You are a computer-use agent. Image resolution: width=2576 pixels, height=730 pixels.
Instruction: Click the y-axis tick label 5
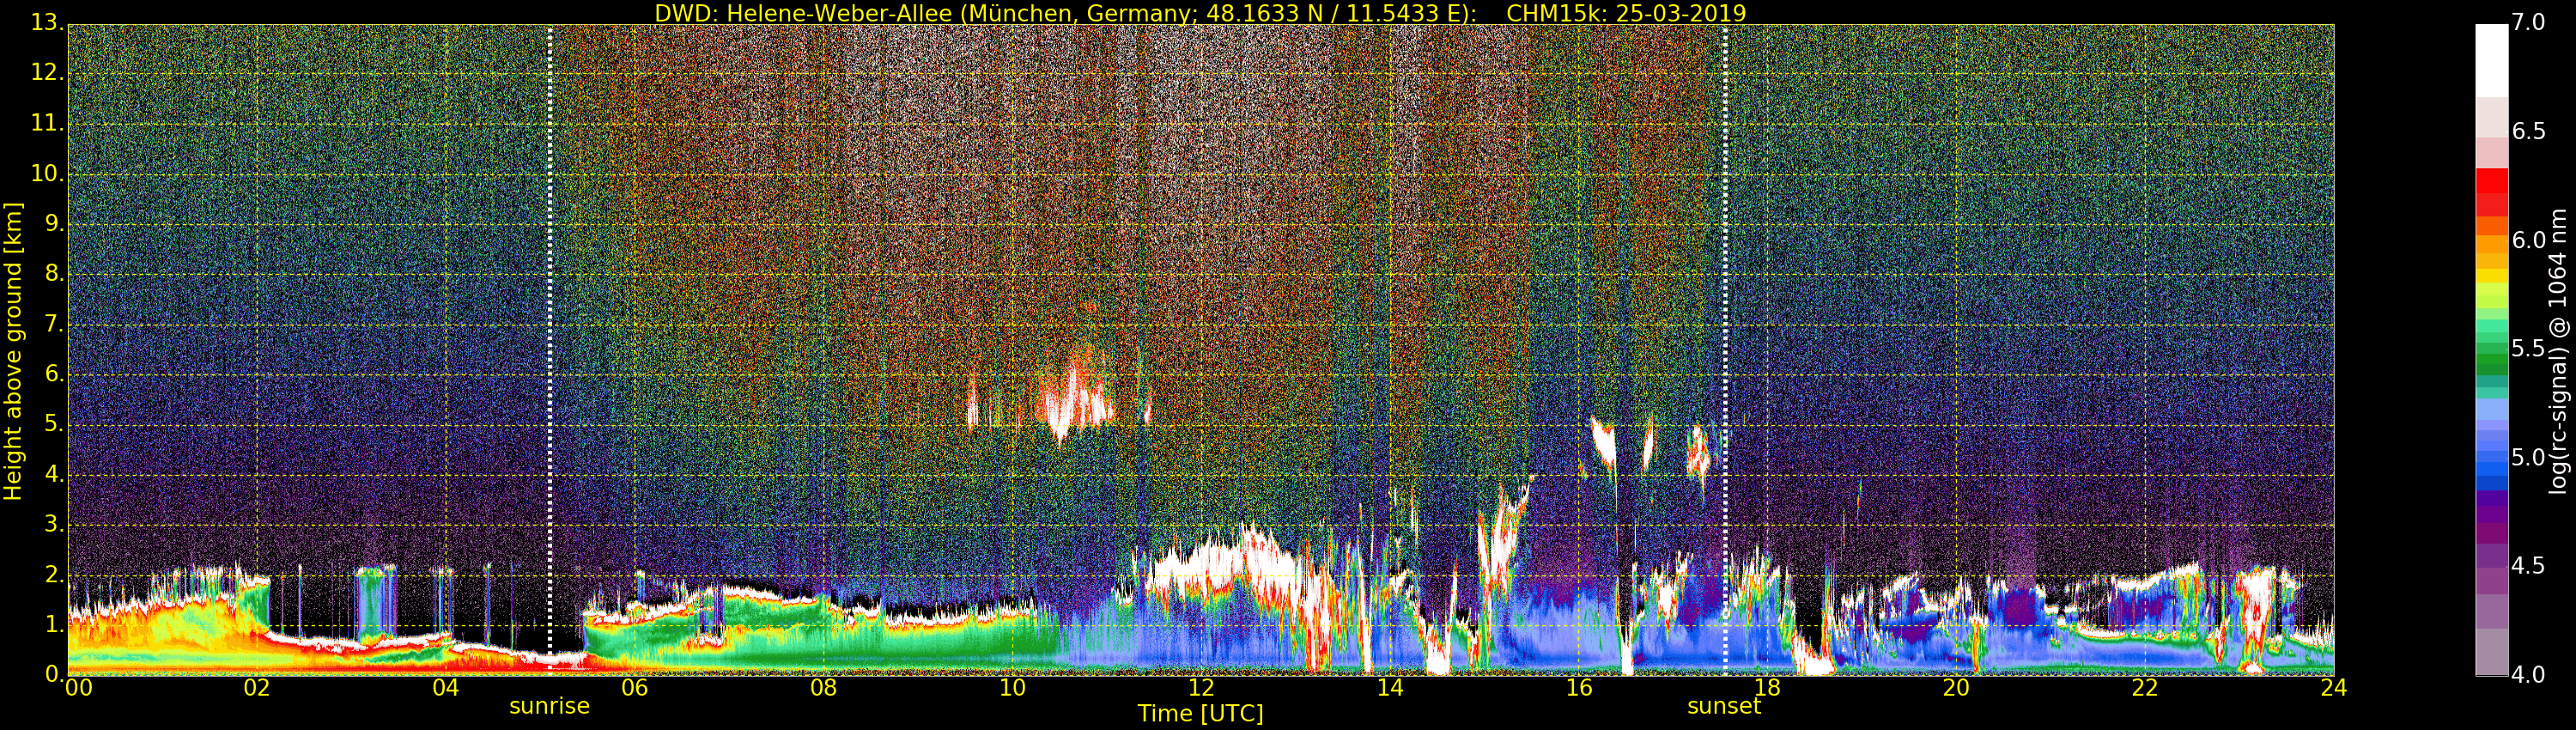53,424
